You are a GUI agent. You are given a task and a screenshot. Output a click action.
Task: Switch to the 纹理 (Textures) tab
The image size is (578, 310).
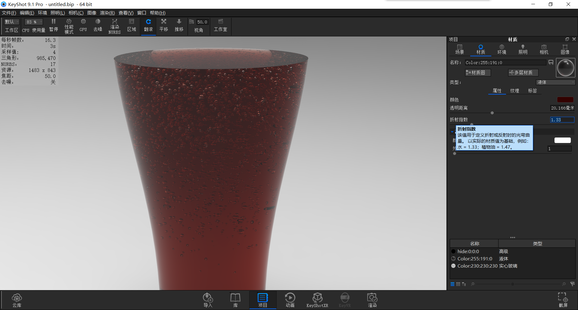click(515, 91)
